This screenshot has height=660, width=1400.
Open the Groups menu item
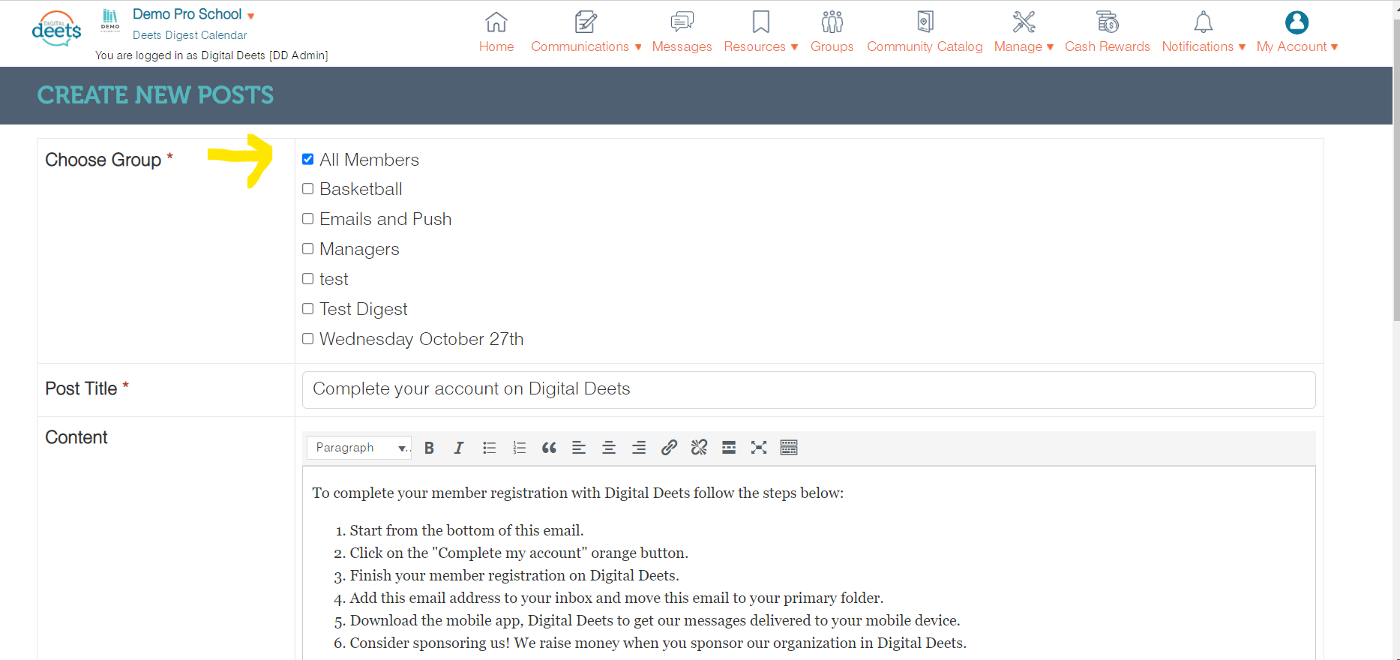(x=832, y=46)
